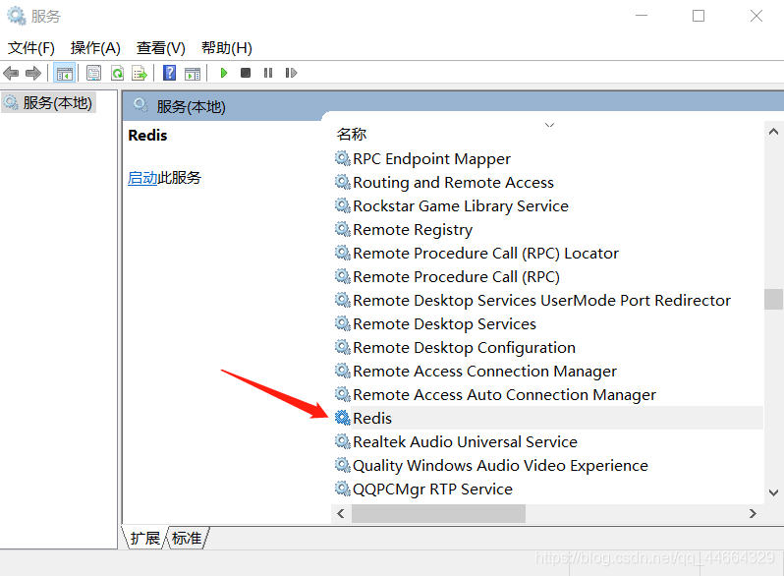Screen dimensions: 784x576
Task: Click the vertical scrollbar down arrow
Action: tap(774, 491)
